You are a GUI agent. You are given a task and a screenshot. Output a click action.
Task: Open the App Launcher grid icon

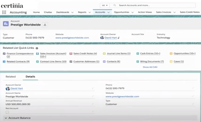pyautogui.click(x=4, y=12)
